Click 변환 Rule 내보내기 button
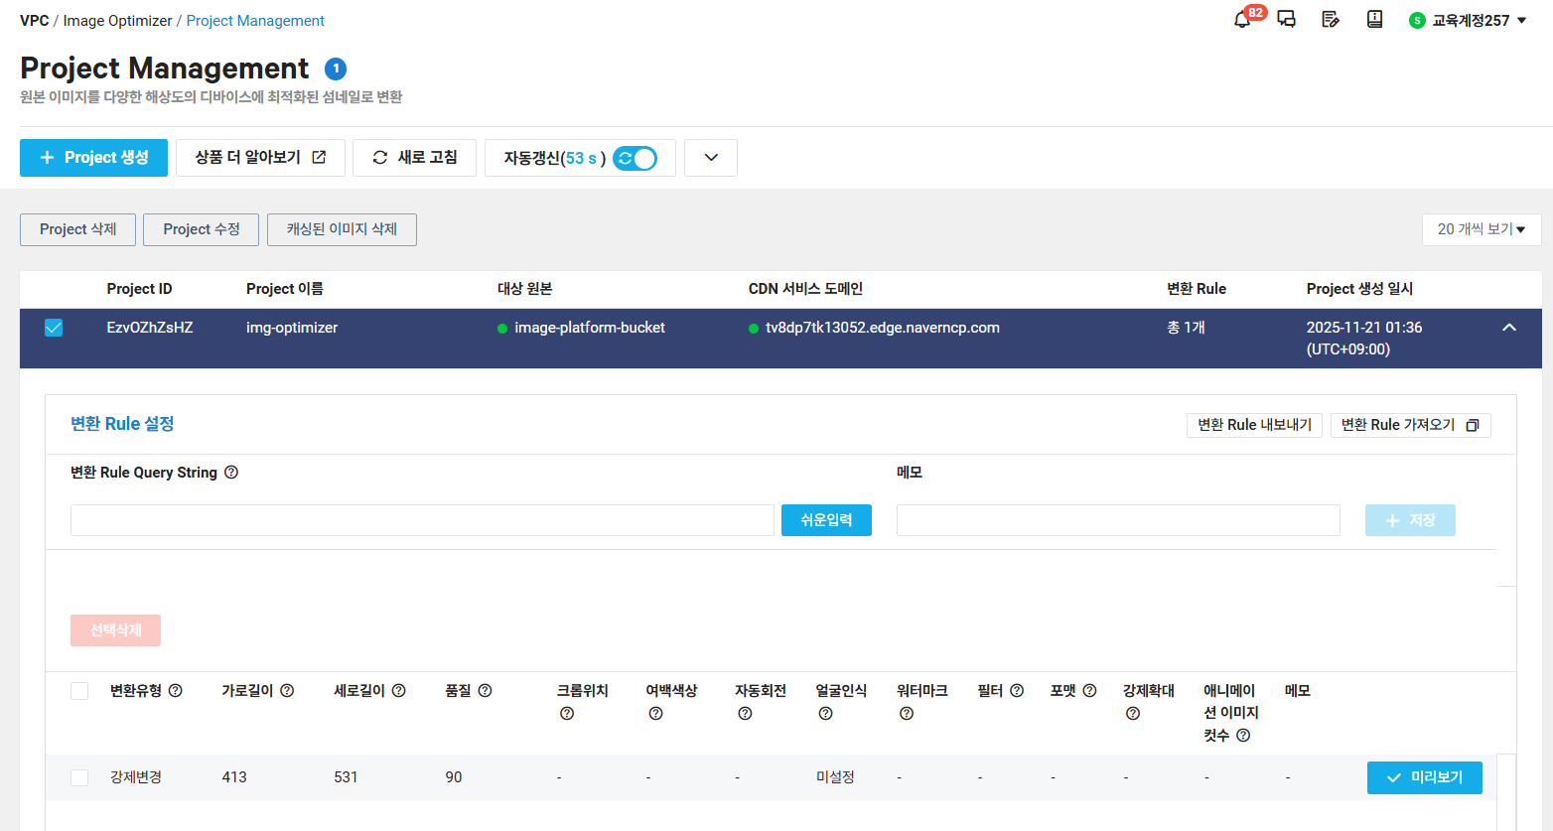Screen dimensions: 1553x831 1254,425
